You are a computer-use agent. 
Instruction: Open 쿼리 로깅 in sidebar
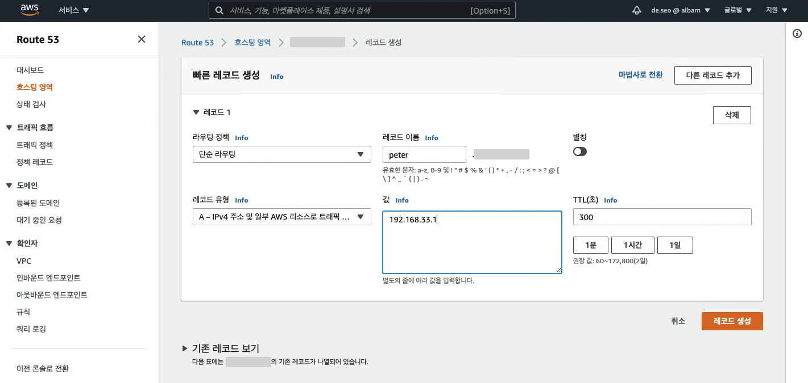(31, 329)
